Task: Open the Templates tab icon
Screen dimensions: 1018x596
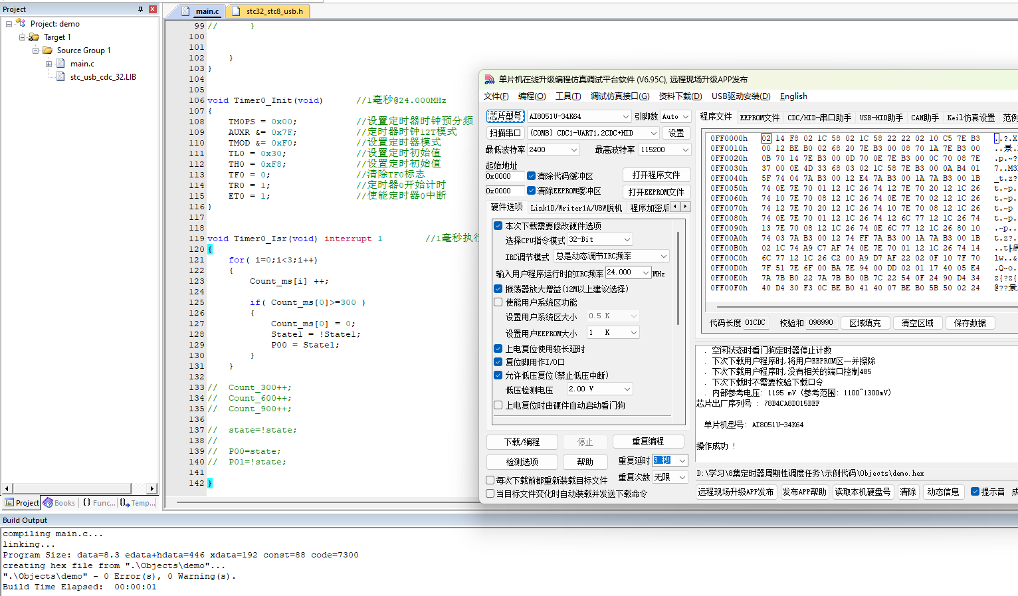Action: click(125, 503)
